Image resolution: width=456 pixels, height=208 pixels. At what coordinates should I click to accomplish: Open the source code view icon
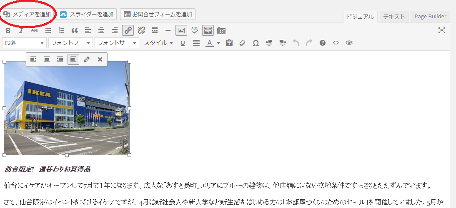(x=336, y=43)
